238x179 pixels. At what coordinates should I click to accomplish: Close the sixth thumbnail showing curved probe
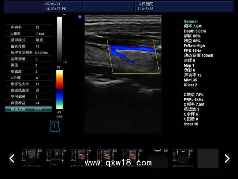(166, 150)
